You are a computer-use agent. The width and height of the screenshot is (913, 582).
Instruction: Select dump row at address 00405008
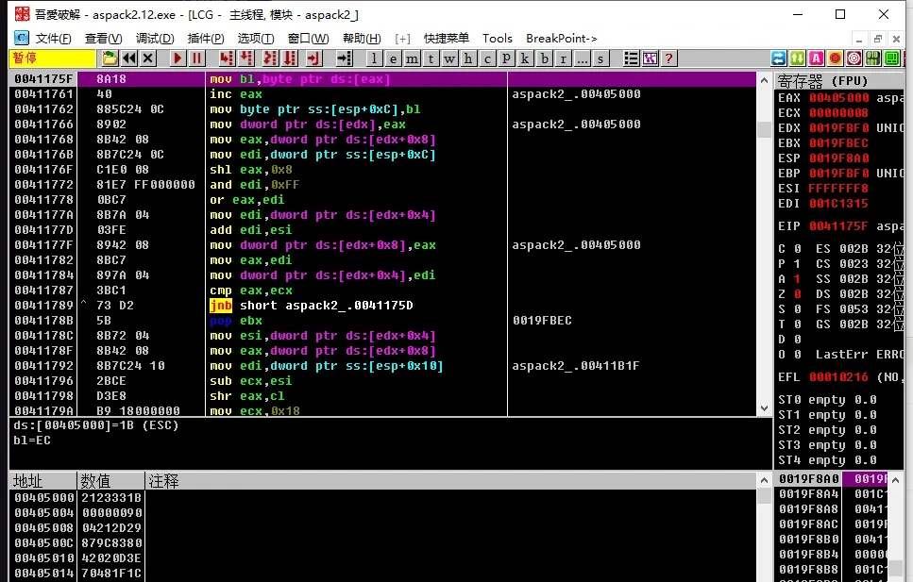(x=382, y=528)
